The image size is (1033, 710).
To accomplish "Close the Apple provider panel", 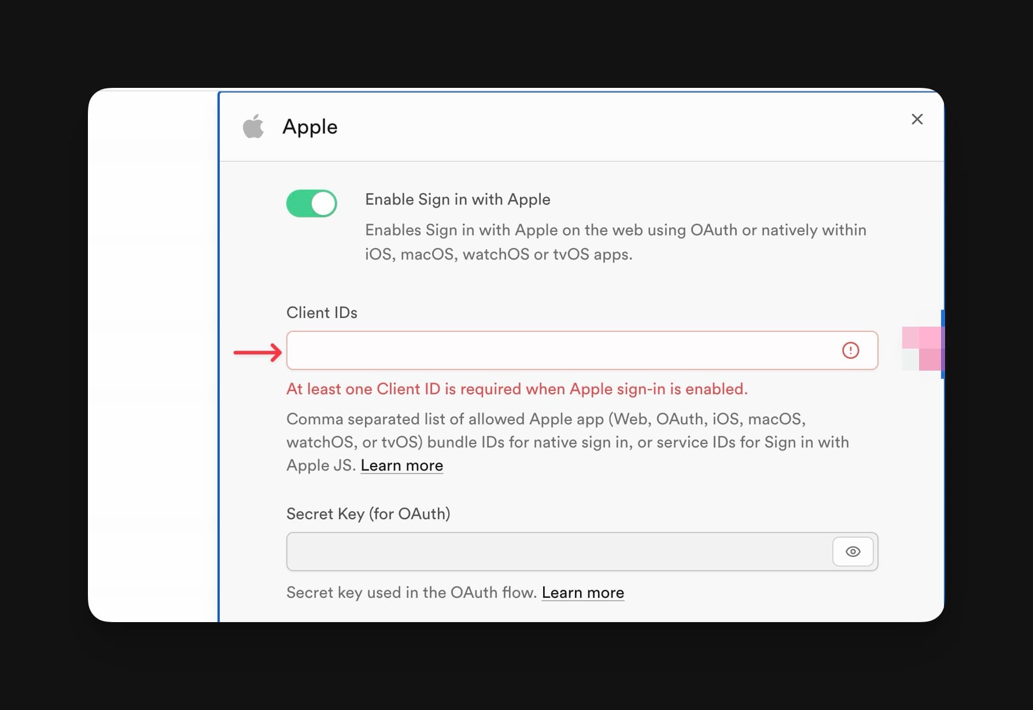I will [x=917, y=119].
